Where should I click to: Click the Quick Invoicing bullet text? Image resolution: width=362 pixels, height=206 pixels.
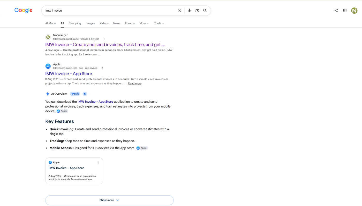click(x=109, y=131)
